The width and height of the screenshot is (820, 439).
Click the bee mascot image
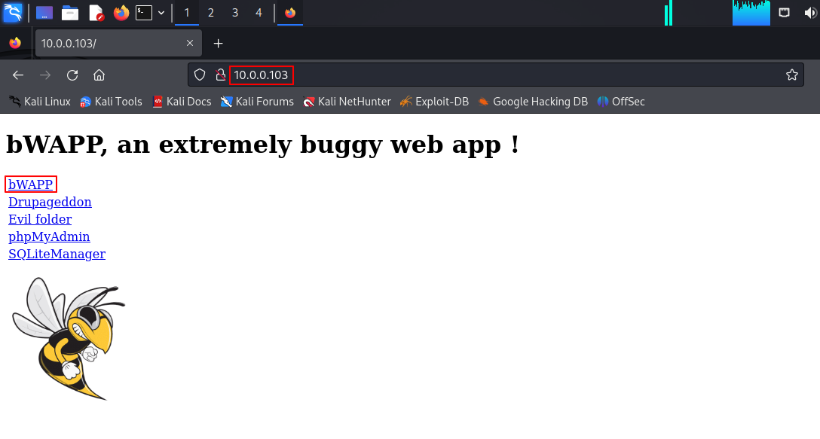68,339
